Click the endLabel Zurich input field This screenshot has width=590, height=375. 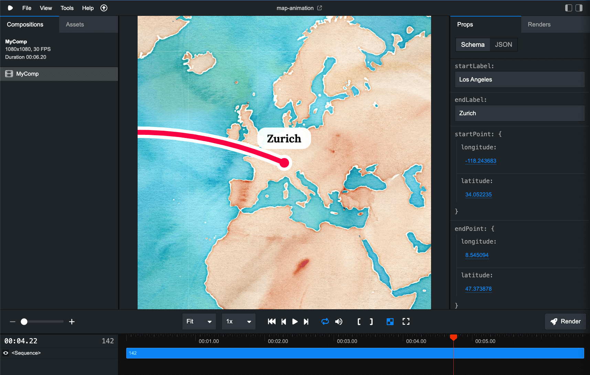[519, 113]
